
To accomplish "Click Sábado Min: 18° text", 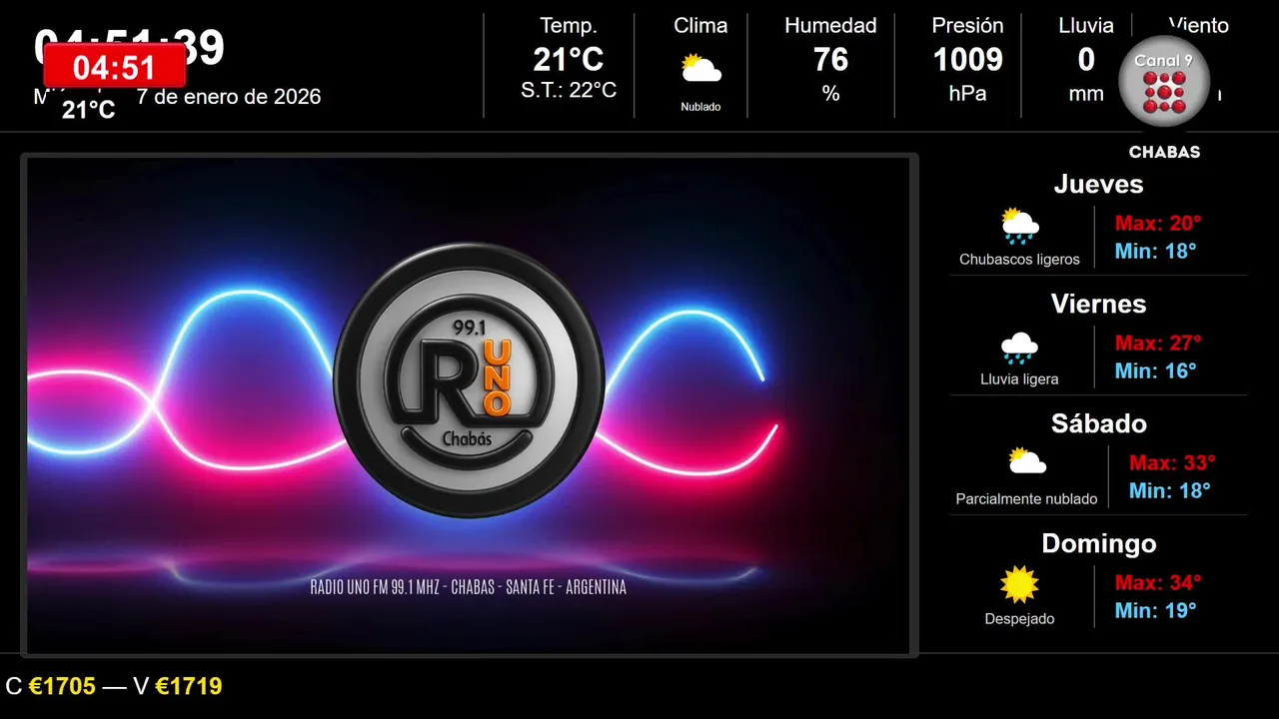I will pos(1169,490).
